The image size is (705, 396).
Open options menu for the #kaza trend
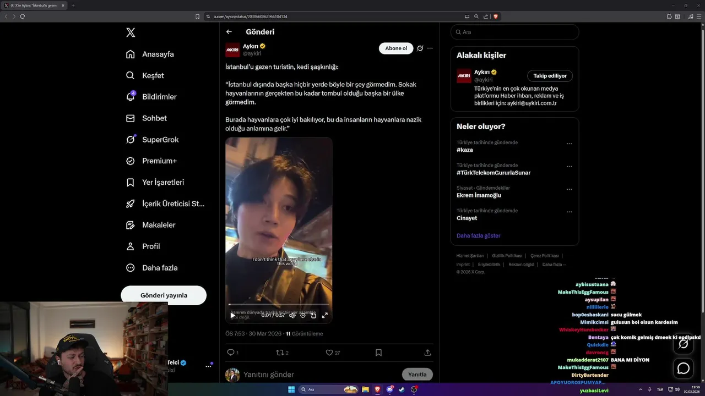click(x=570, y=144)
